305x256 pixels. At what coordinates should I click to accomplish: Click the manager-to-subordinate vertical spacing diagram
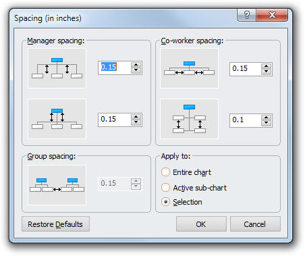click(x=57, y=68)
